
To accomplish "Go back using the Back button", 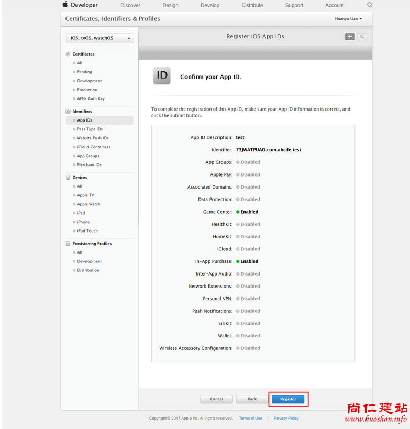I will point(252,399).
